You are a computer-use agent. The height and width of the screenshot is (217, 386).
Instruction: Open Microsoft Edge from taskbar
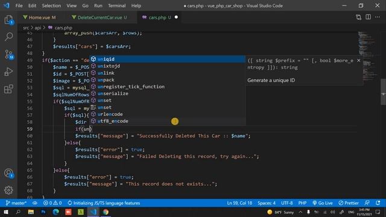(56, 212)
